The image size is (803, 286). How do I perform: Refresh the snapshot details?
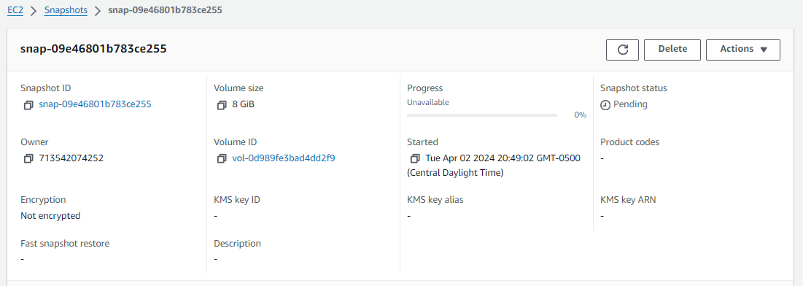click(x=622, y=50)
